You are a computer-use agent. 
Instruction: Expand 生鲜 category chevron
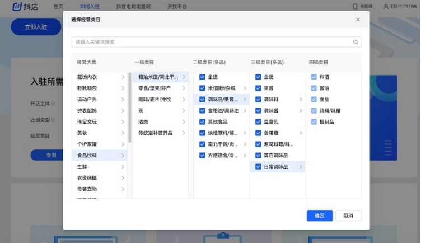tap(123, 167)
